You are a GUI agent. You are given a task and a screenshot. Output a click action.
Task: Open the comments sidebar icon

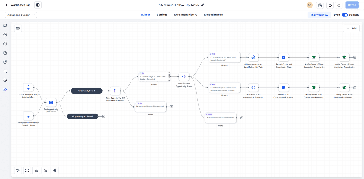point(5,25)
